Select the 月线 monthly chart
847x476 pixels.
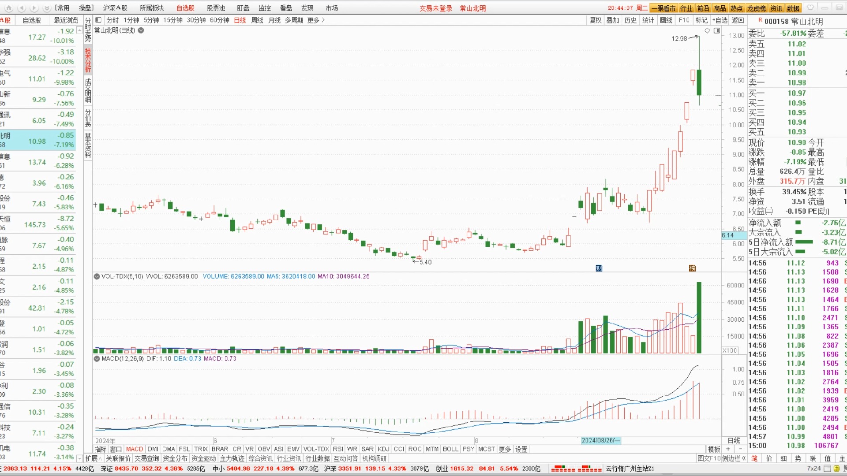click(274, 20)
